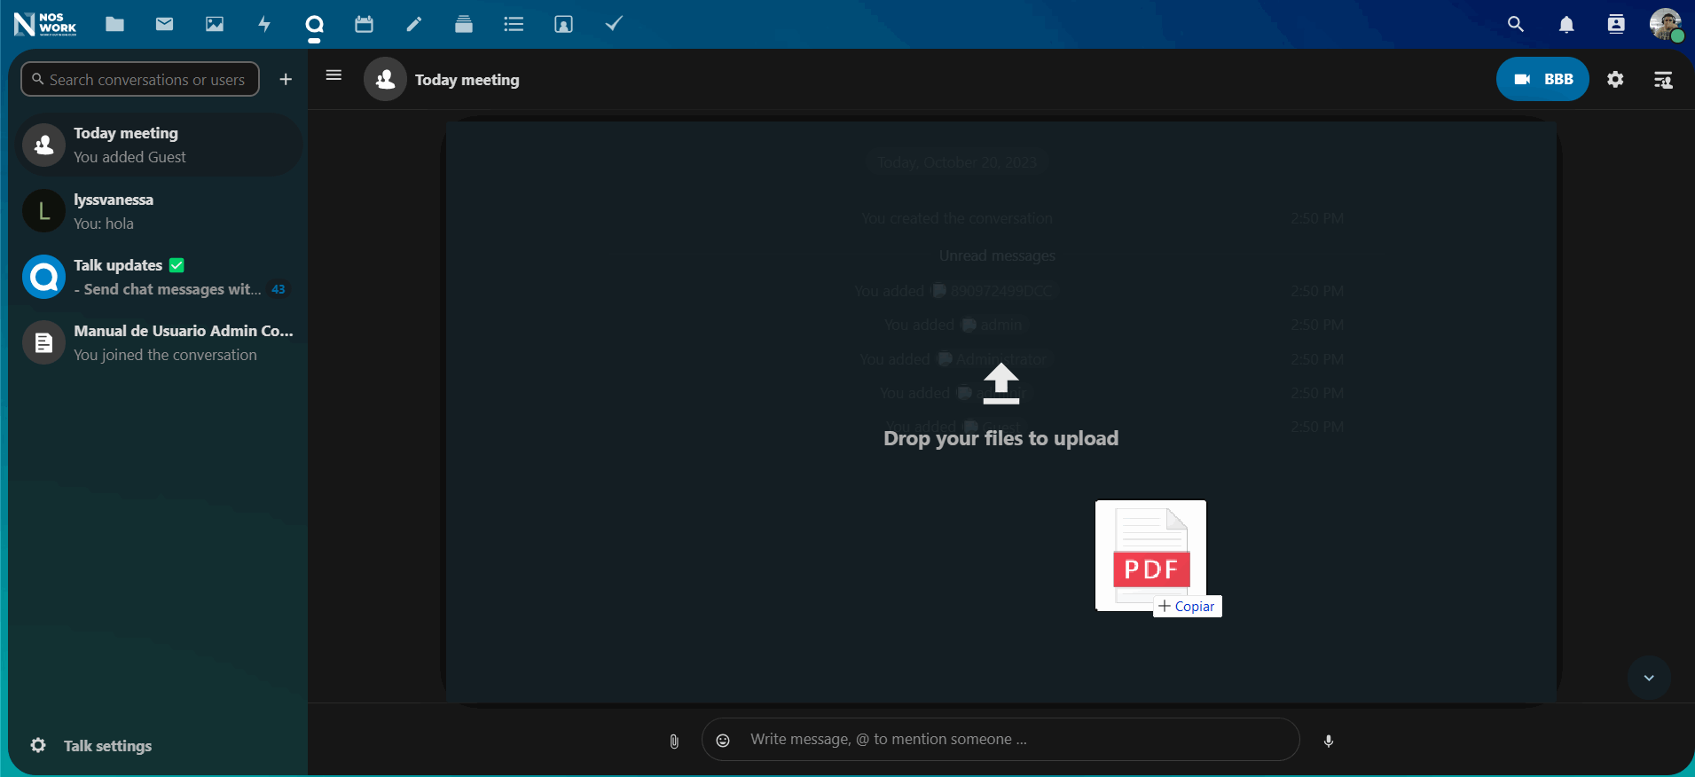Record a voice message with microphone
The image size is (1695, 777).
point(1329,741)
